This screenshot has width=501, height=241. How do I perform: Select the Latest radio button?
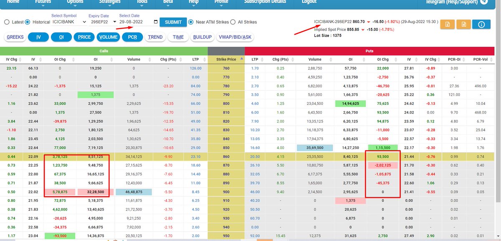click(x=7, y=22)
